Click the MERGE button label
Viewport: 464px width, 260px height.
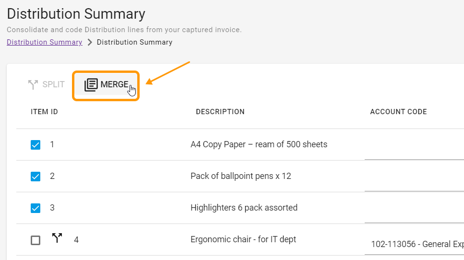point(114,84)
